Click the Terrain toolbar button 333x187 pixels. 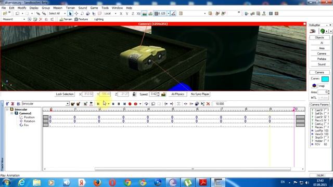[x=66, y=19]
